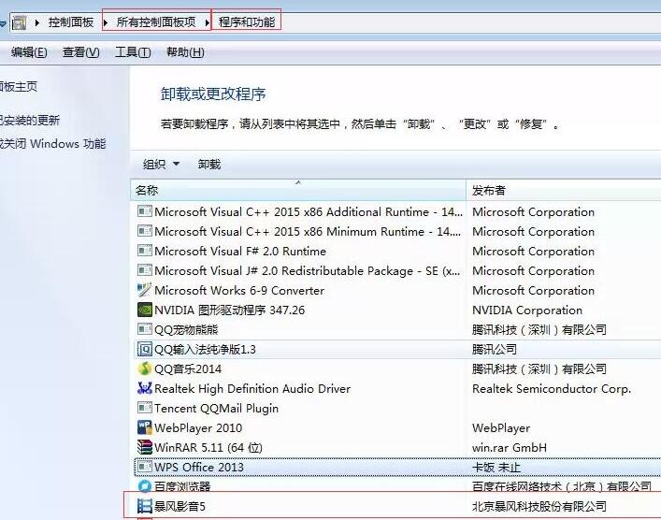661x520 pixels.
Task: Click the Microsoft Works 6-9 Converter icon
Action: [x=145, y=290]
